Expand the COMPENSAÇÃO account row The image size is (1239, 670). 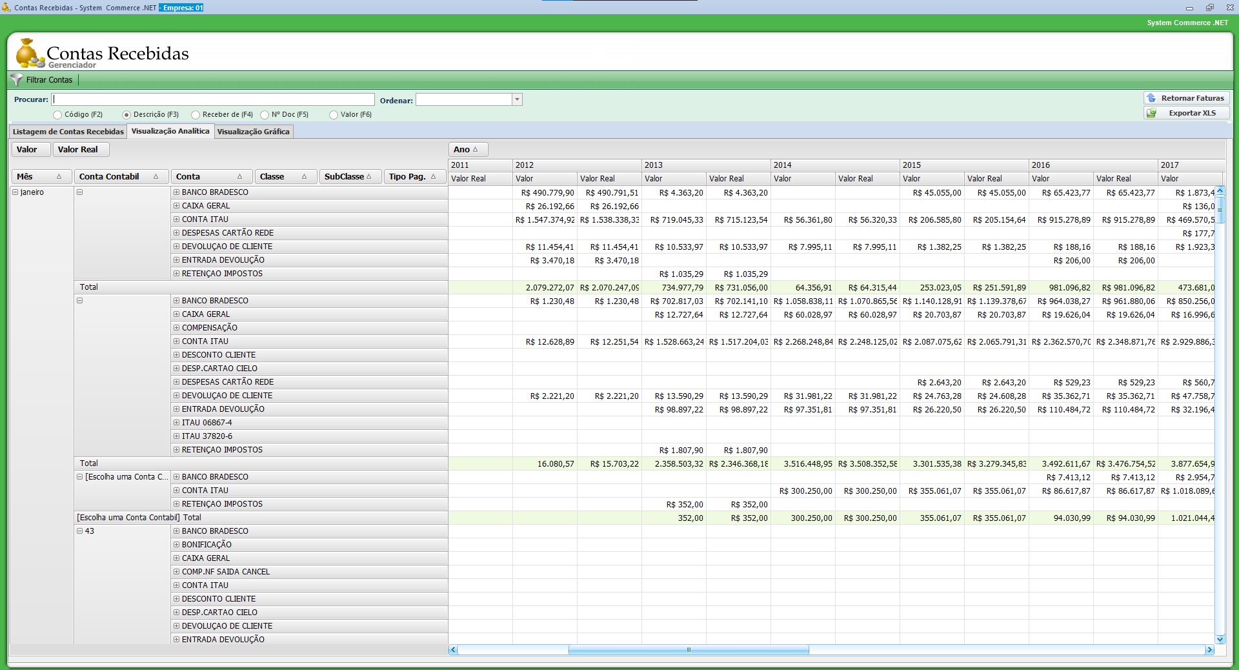tap(176, 328)
